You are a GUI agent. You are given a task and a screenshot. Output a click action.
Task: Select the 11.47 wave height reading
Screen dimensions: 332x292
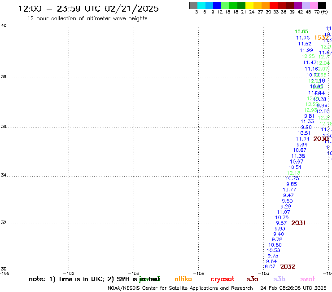click(x=310, y=62)
